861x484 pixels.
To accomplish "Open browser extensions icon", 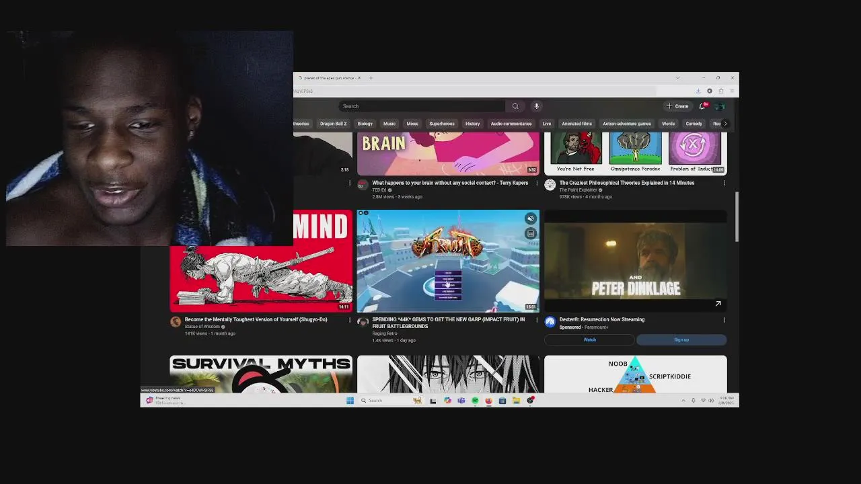I will pos(721,91).
